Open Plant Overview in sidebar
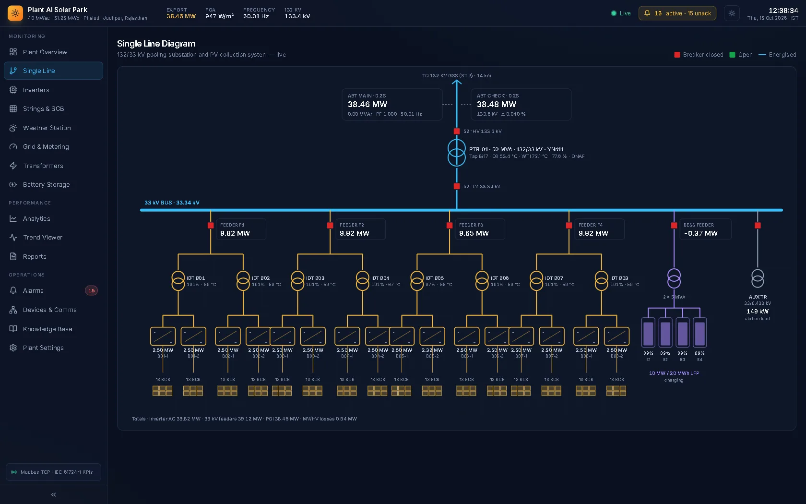The height and width of the screenshot is (504, 806). (x=53, y=52)
